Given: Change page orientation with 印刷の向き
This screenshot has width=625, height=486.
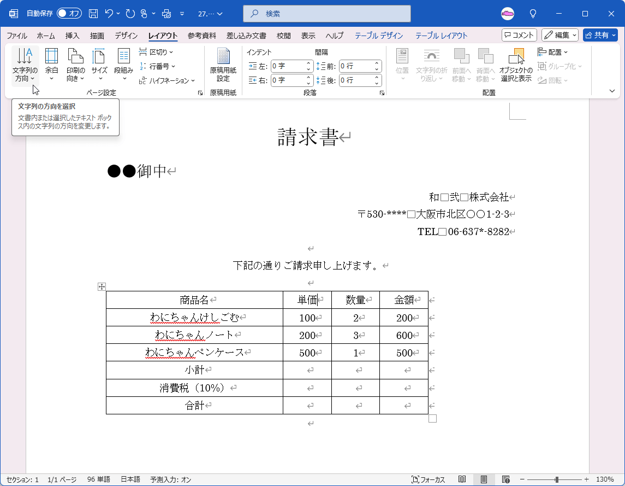Looking at the screenshot, I should point(75,65).
